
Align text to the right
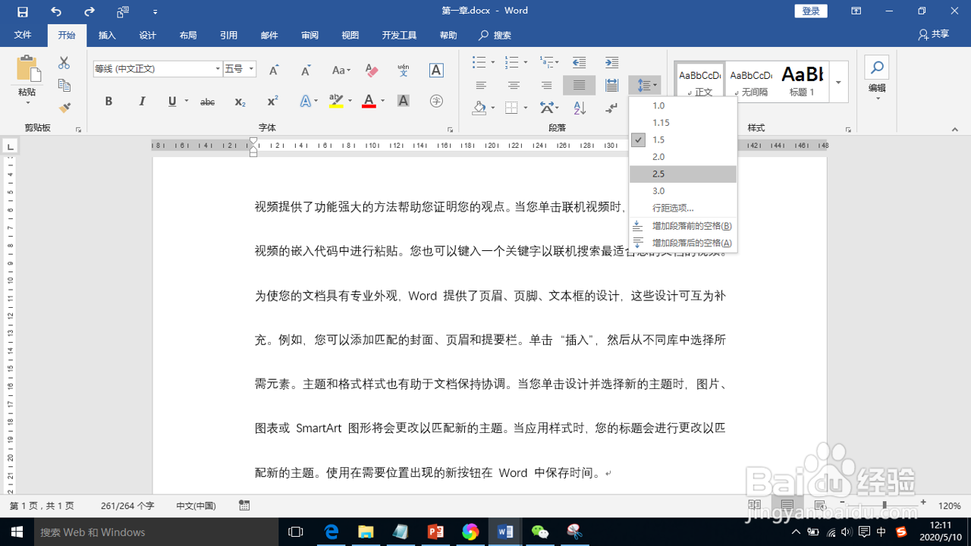tap(546, 86)
